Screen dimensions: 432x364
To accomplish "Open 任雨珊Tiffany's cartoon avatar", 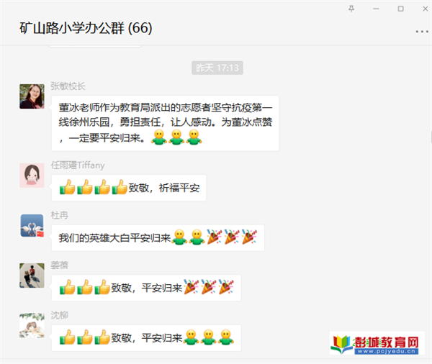I will [32, 175].
